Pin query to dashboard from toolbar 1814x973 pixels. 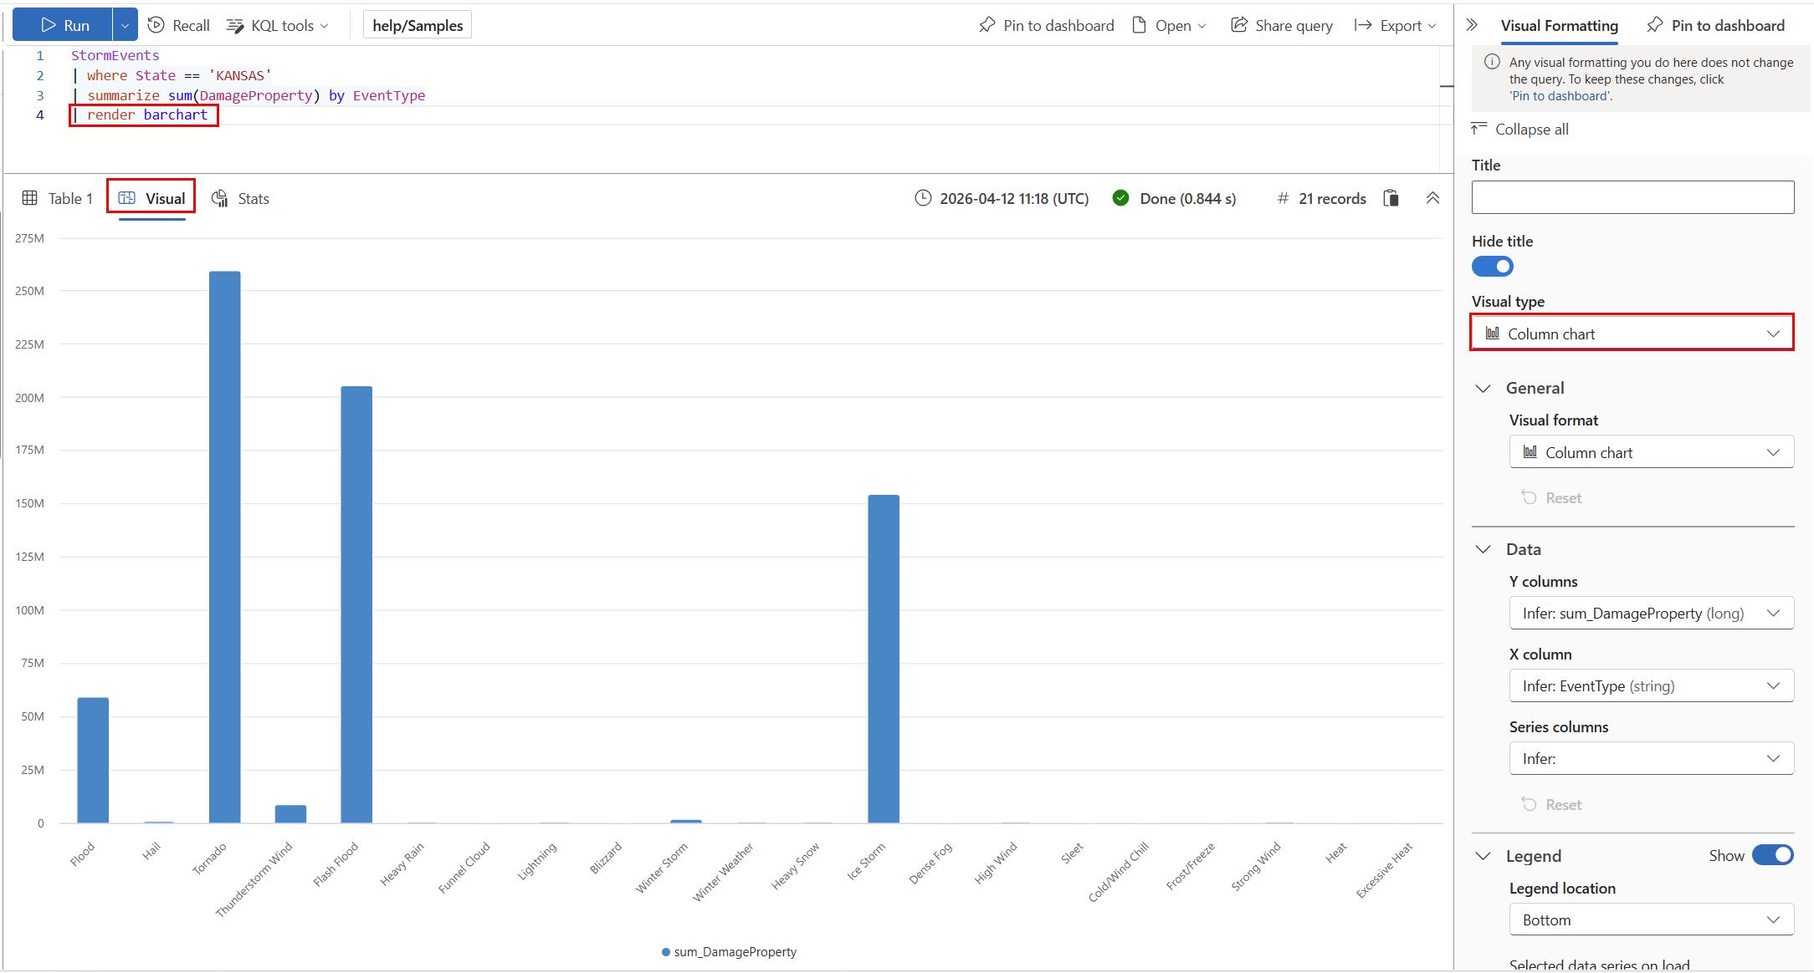(1046, 25)
